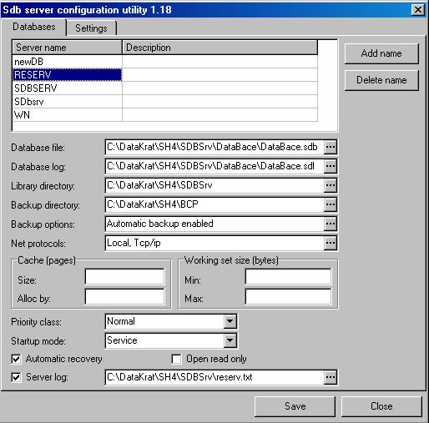Image resolution: width=429 pixels, height=423 pixels.
Task: Click Description cell of newDB row
Action: tap(220, 62)
